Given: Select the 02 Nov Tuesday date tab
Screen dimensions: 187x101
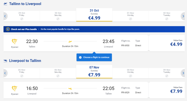Looking at the screenshot, I should (167, 16).
